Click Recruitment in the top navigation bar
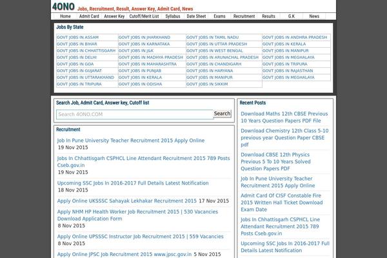The width and height of the screenshot is (387, 258). [x=244, y=16]
